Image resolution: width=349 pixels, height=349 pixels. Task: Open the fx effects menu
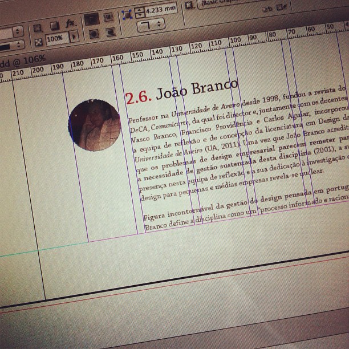[70, 24]
